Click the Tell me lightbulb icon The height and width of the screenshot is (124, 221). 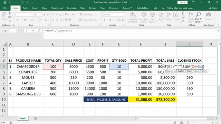[163, 8]
